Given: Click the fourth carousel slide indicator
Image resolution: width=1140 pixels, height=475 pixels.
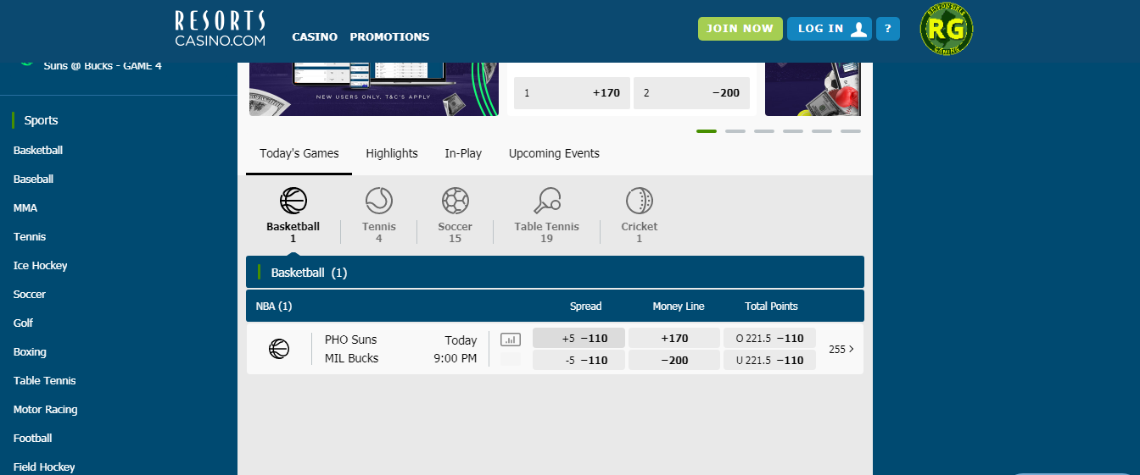Looking at the screenshot, I should click(793, 131).
